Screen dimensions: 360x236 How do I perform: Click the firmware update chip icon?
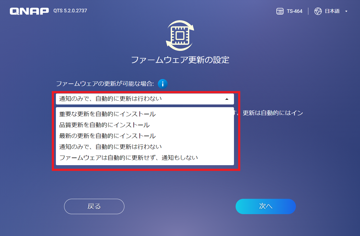(180, 36)
